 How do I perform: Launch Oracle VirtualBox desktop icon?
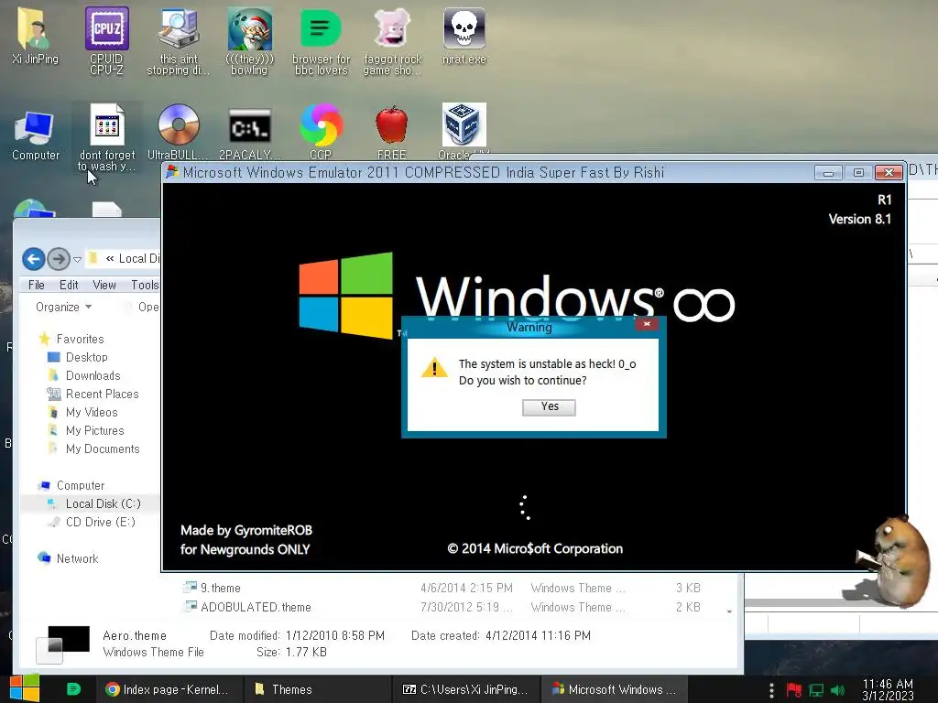(x=464, y=132)
